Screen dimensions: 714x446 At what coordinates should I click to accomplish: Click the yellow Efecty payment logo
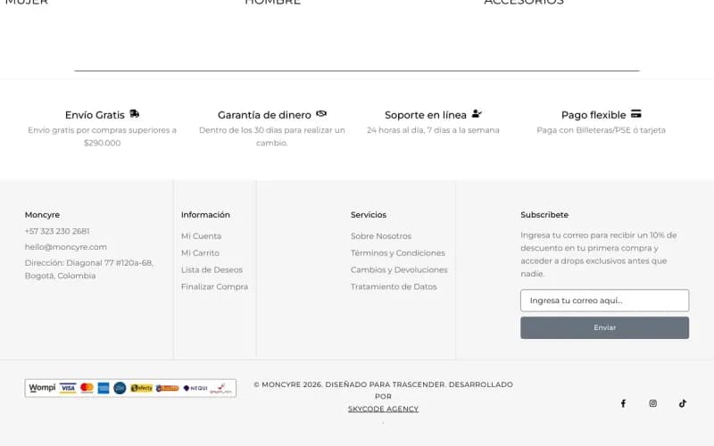coord(142,388)
